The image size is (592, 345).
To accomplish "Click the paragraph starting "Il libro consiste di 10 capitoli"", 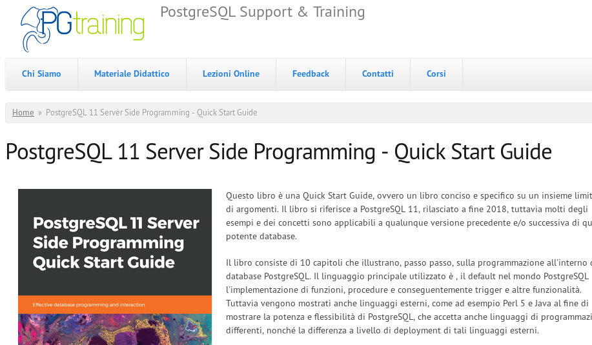I will click(x=409, y=297).
